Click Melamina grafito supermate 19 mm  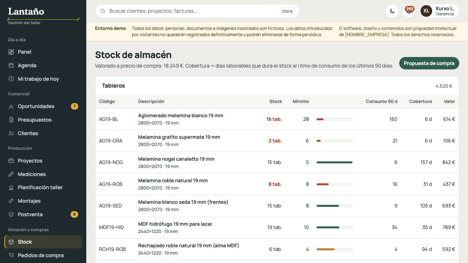coord(179,137)
